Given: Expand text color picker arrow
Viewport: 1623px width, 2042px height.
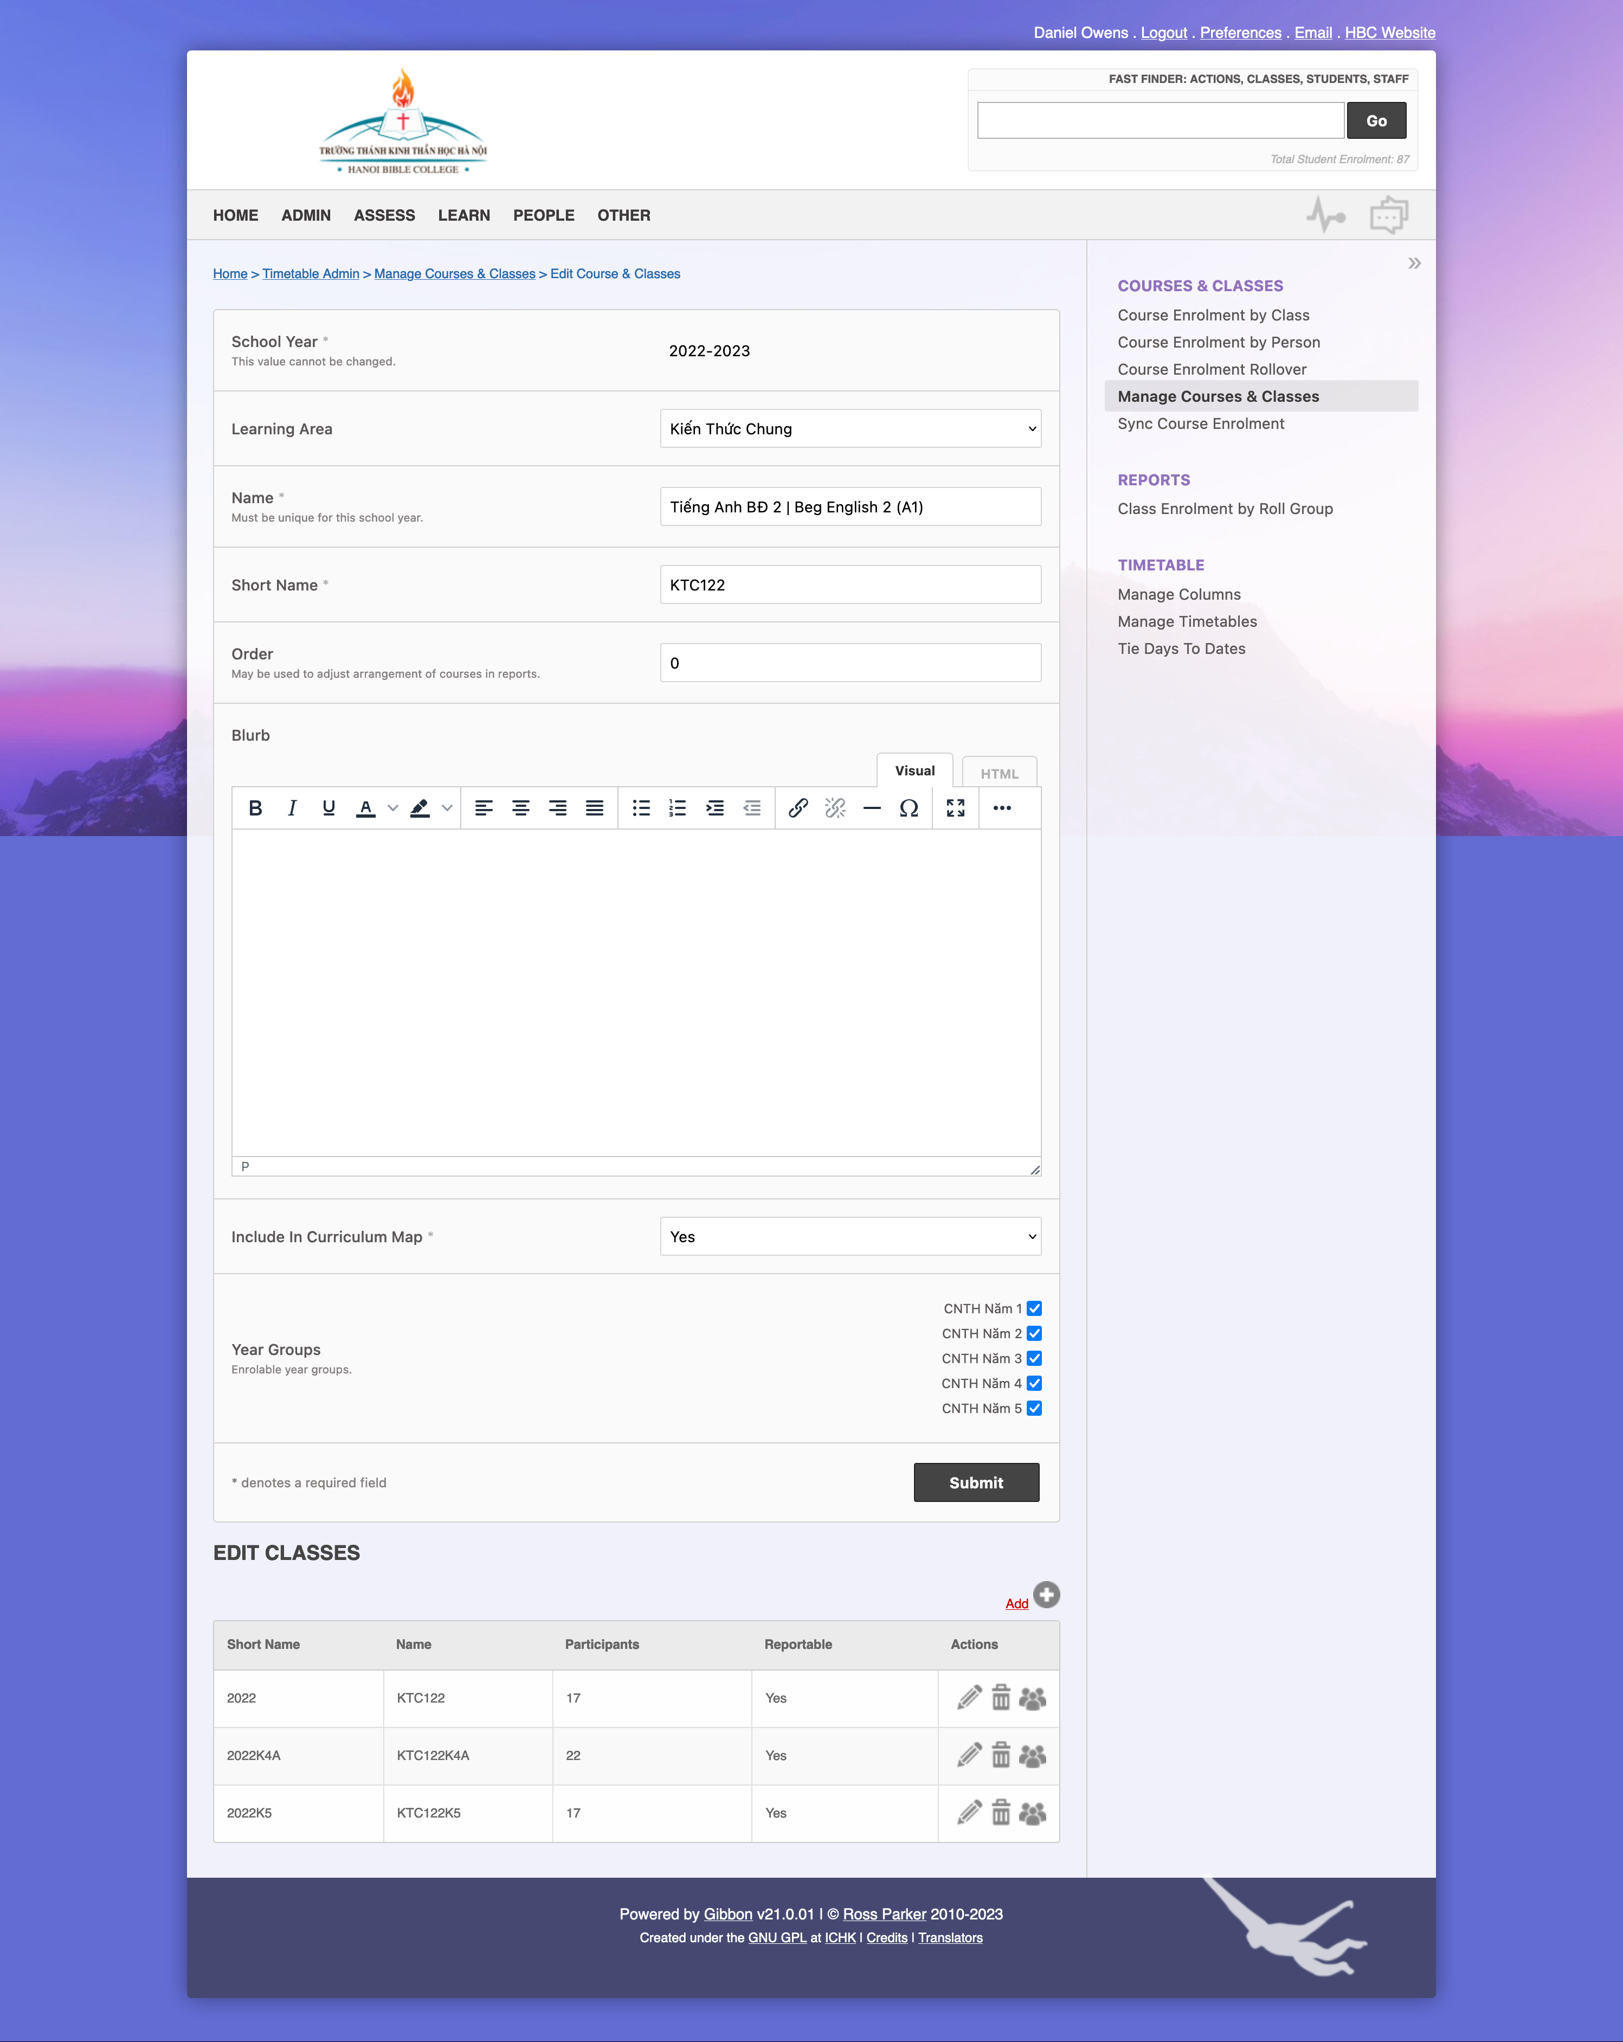Looking at the screenshot, I should [392, 808].
